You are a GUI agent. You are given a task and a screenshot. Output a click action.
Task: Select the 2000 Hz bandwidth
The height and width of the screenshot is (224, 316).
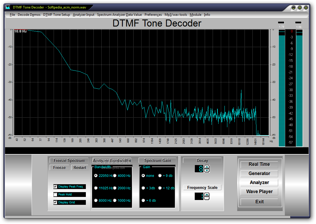pyautogui.click(x=115, y=188)
